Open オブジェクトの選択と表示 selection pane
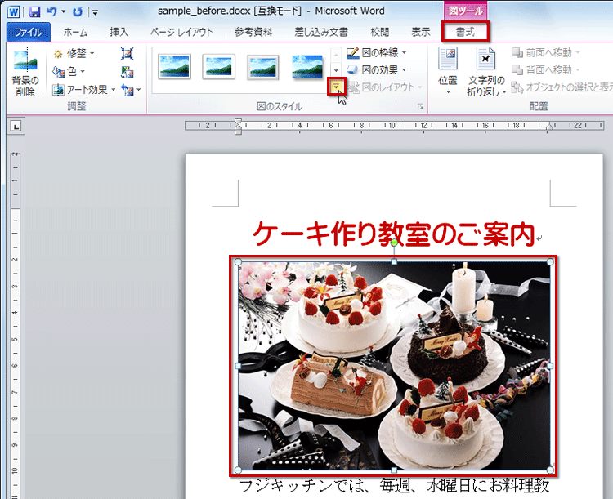Screen dimensions: 613x499 point(562,87)
